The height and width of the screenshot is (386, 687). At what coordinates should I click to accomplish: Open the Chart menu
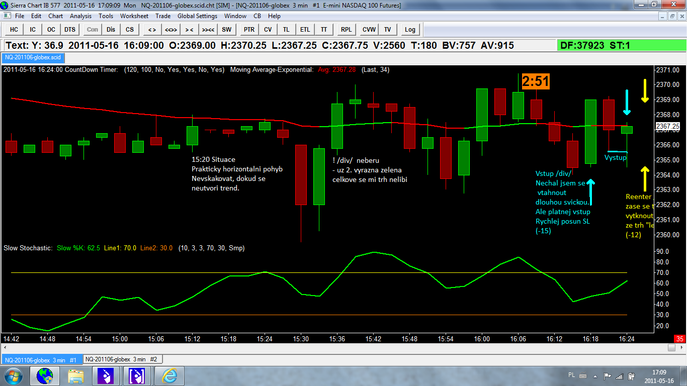tap(55, 16)
